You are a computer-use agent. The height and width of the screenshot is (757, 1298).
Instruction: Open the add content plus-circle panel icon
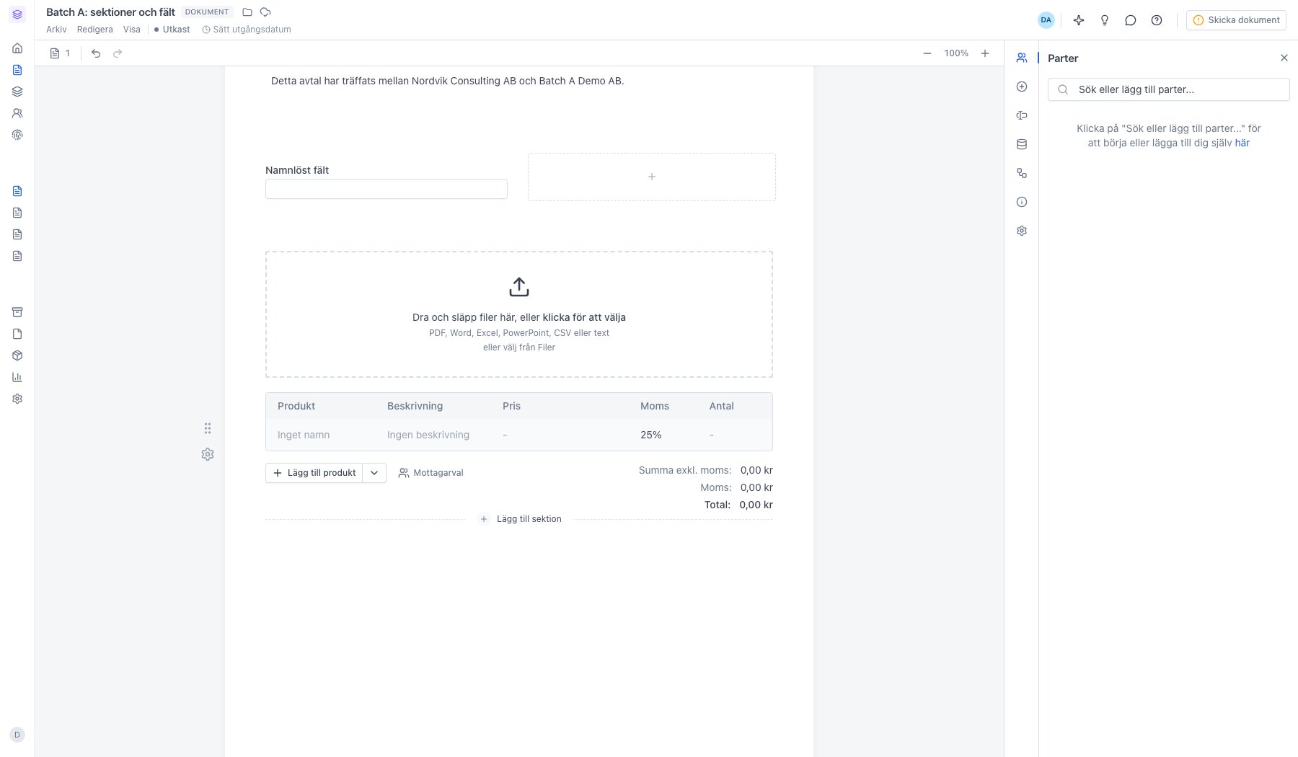coord(1022,87)
